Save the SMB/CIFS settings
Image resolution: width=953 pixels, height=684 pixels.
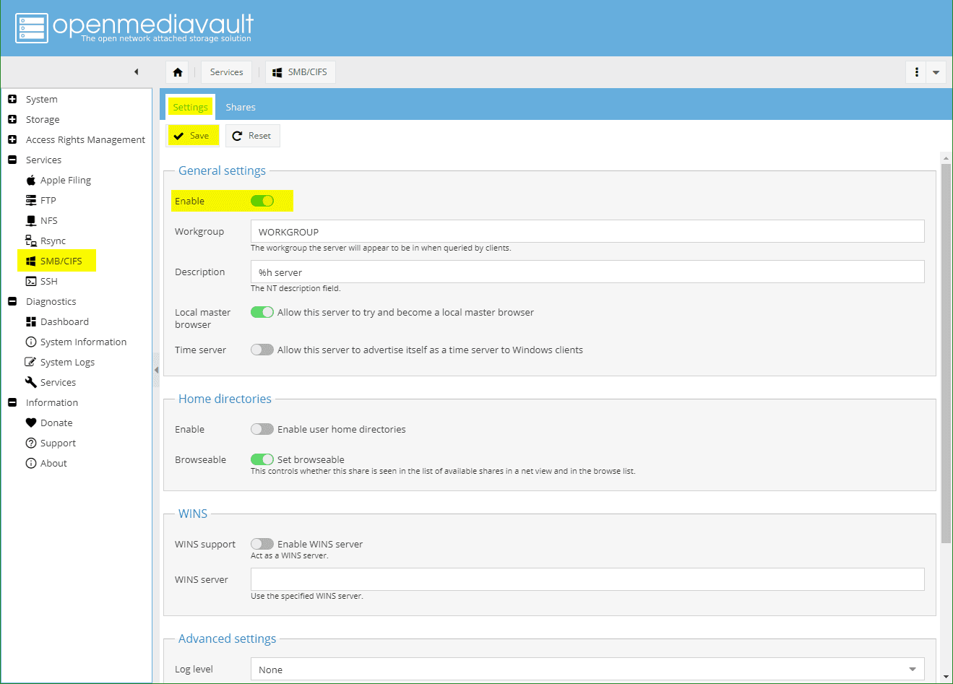(192, 136)
